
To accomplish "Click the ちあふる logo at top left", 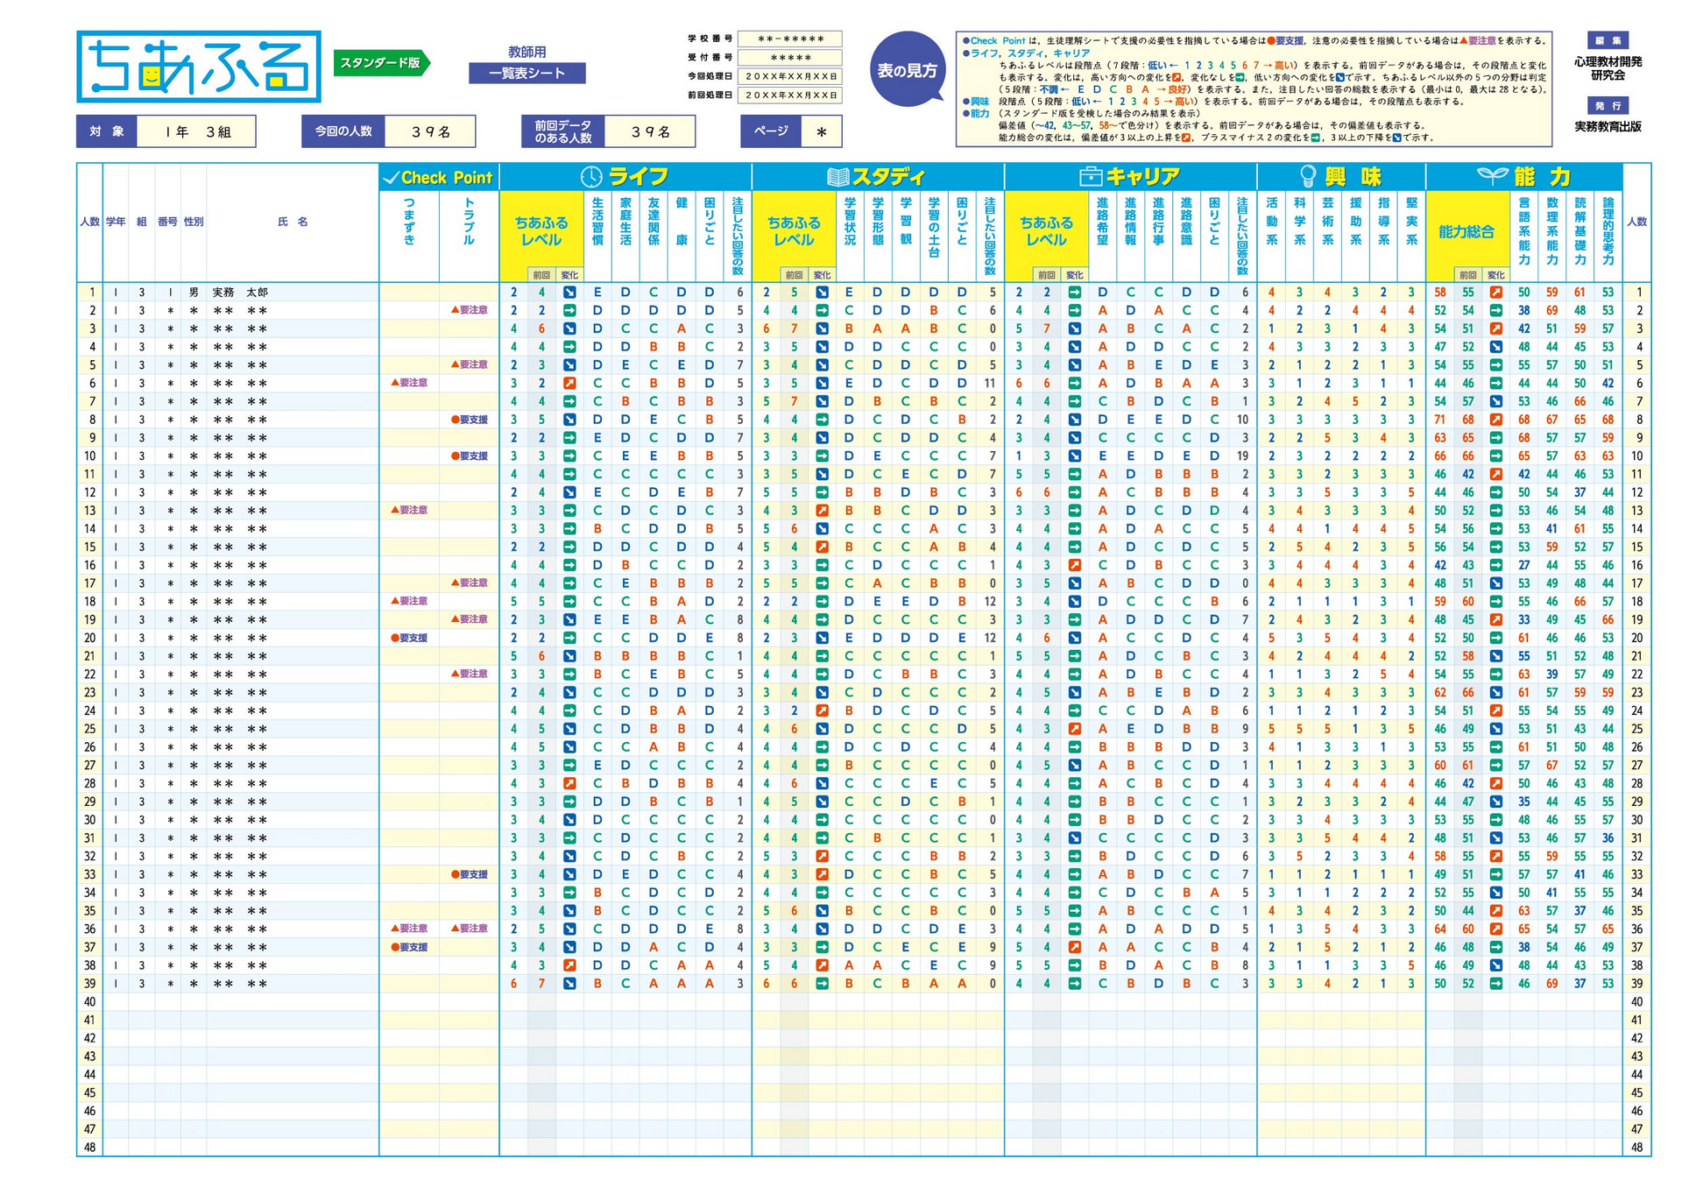I will pos(199,67).
